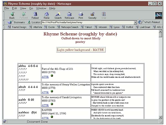166x125 pixels.
Task: Click 'MSS (April 11, 1784)' text
Action: tap(54, 113)
